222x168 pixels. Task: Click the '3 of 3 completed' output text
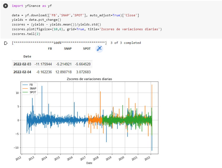click(126, 43)
